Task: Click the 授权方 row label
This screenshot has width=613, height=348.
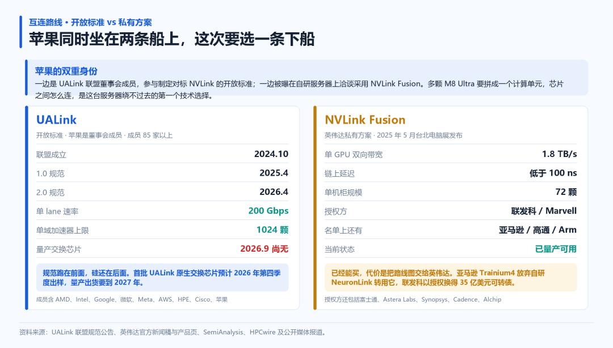Action: point(335,211)
